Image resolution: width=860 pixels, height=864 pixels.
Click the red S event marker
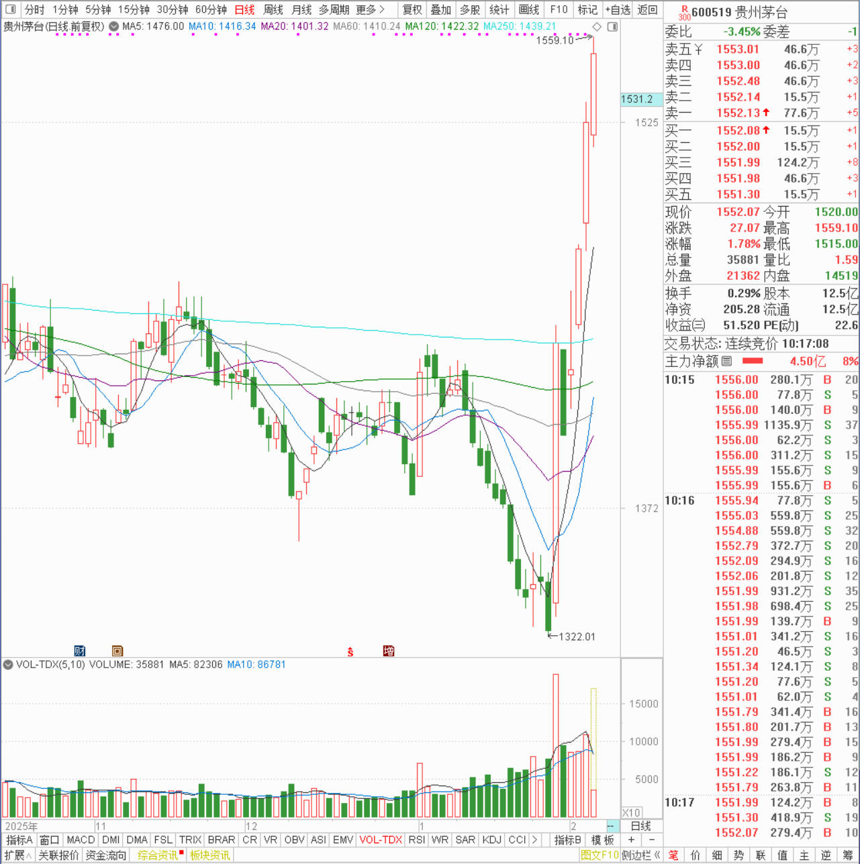click(x=350, y=651)
